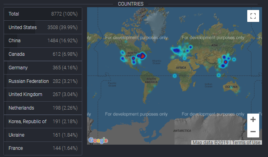
Task: Open Terms of Use link
Action: [246, 143]
